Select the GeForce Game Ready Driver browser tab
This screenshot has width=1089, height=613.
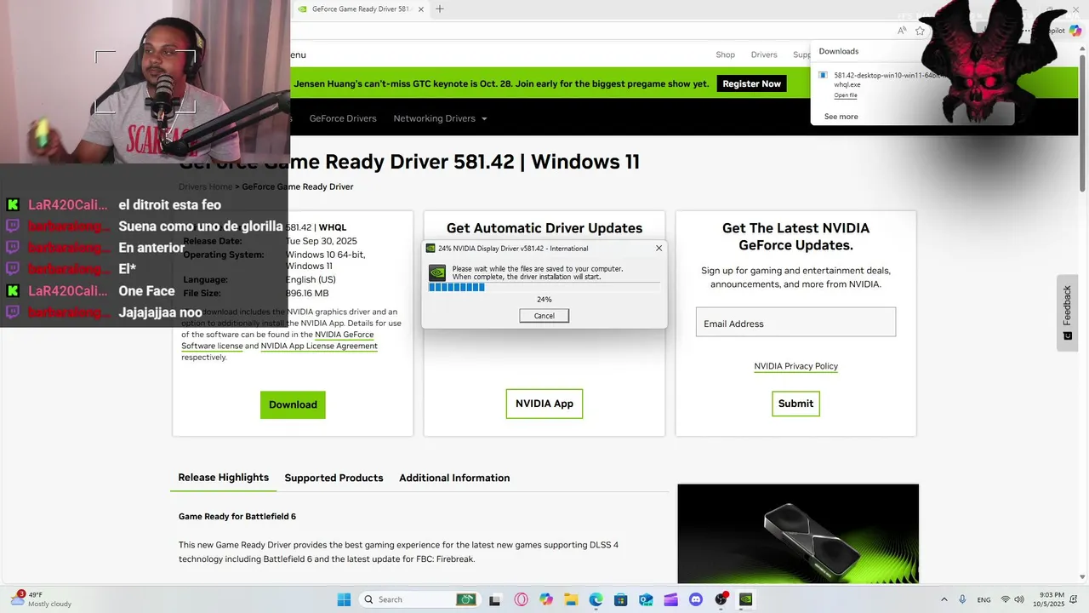tap(361, 9)
